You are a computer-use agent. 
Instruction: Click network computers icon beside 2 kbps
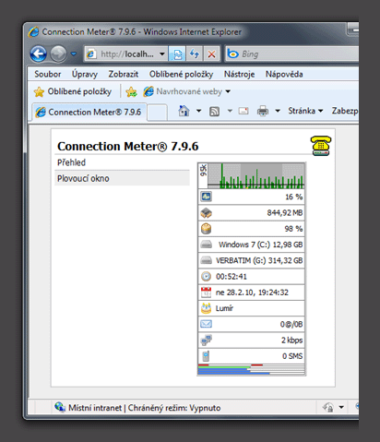206,340
